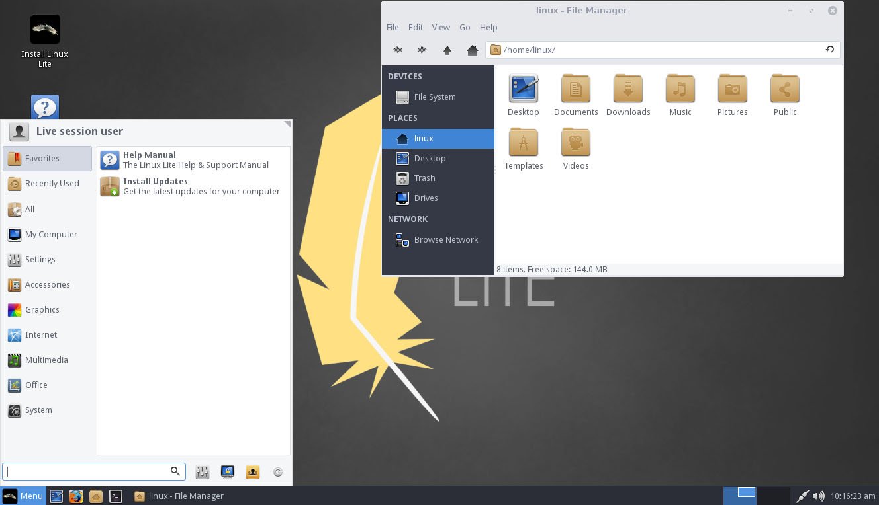The image size is (879, 505).
Task: Open the home folder launcher on the taskbar
Action: tap(96, 496)
